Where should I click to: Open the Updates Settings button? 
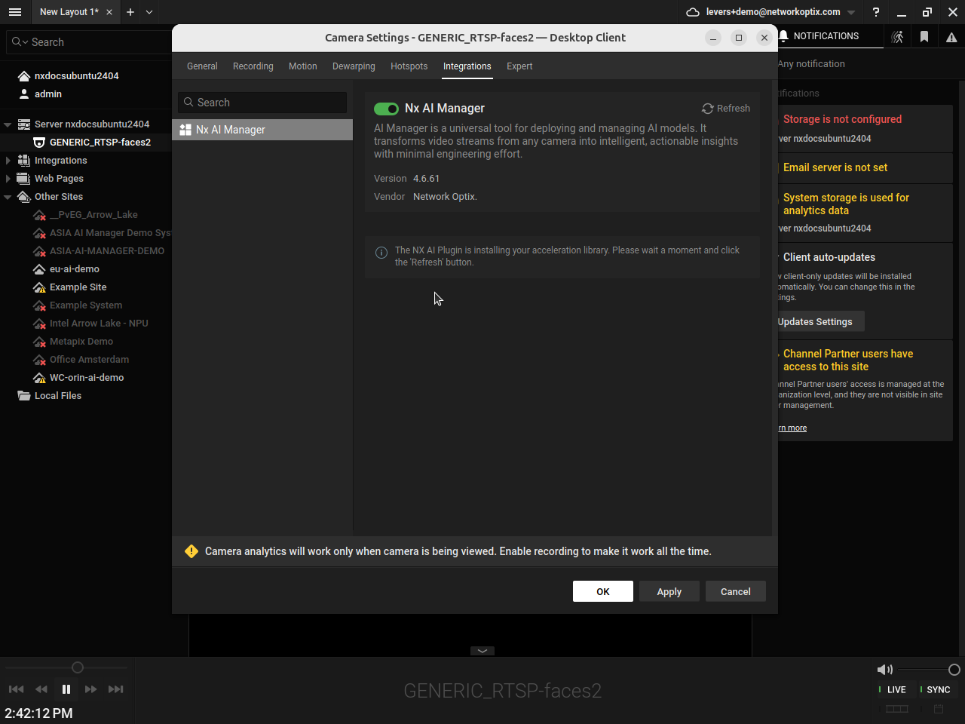[817, 322]
